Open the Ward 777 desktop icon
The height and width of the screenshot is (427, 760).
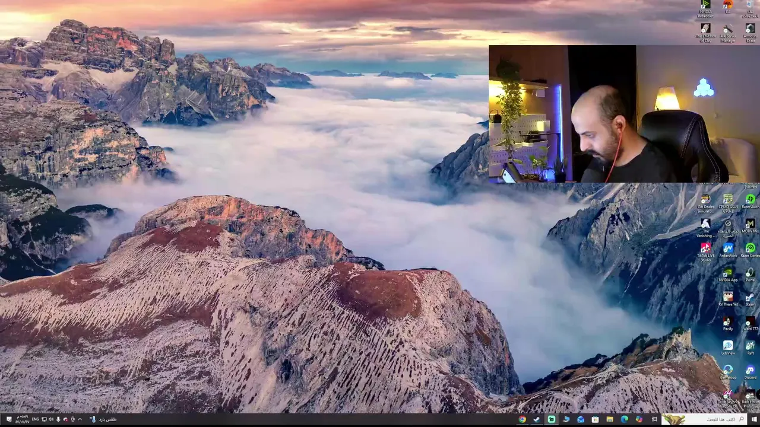click(750, 324)
